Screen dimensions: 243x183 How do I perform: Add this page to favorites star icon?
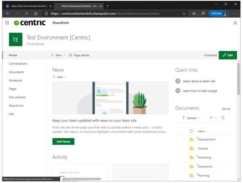pos(184,14)
